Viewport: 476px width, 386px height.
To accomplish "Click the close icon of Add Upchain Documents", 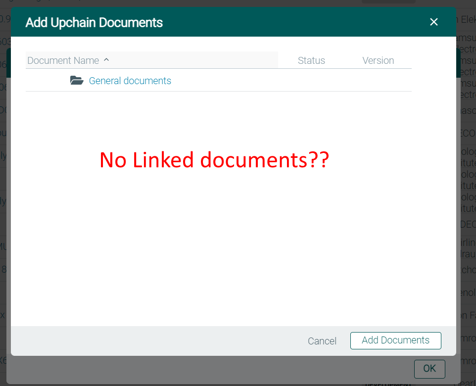I will tap(434, 22).
